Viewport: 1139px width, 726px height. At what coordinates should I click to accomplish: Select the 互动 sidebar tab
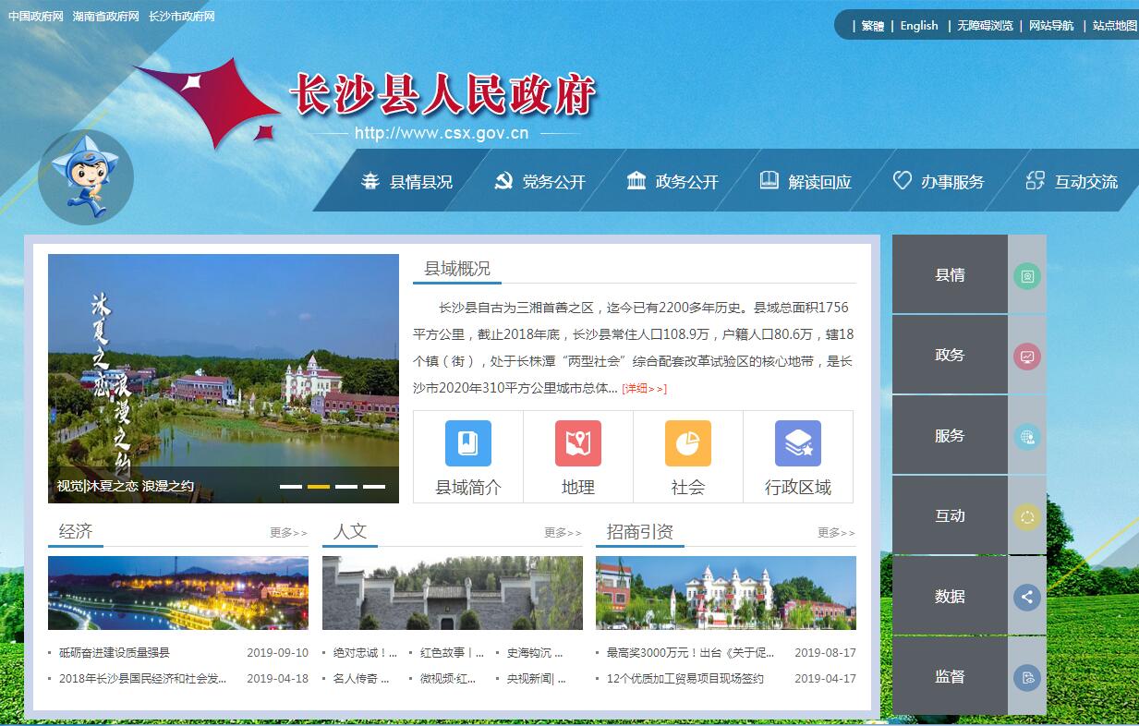(x=950, y=515)
